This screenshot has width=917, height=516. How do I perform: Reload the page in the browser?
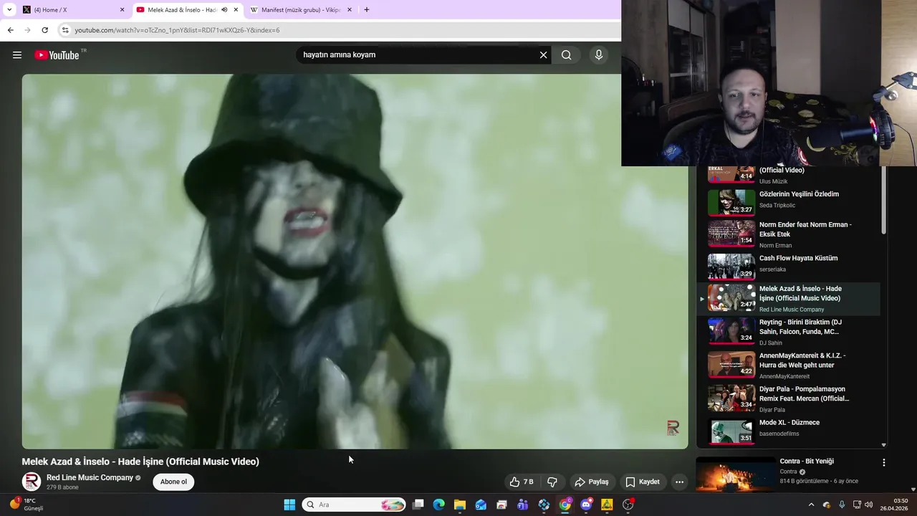pos(44,30)
